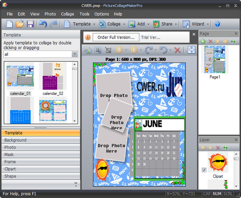
Task: Undo with the main toolbar blue arrow
Action: click(43, 24)
